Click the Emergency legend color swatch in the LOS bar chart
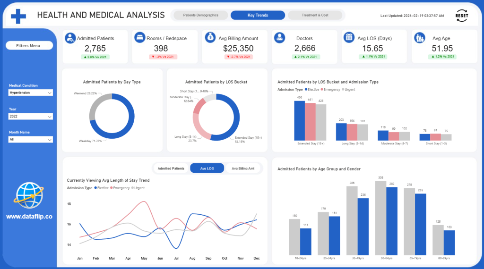Viewport: 484px width, 269px height. (322, 89)
